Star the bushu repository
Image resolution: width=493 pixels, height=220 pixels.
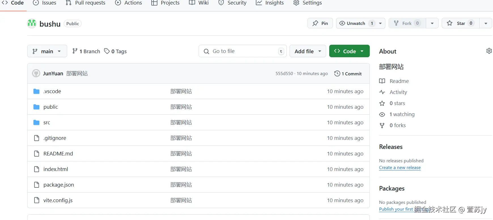pyautogui.click(x=461, y=23)
